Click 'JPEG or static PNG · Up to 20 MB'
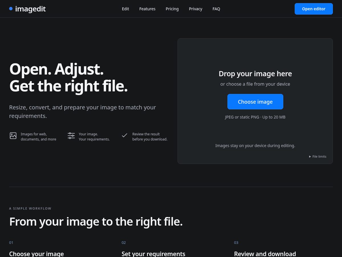 click(255, 117)
